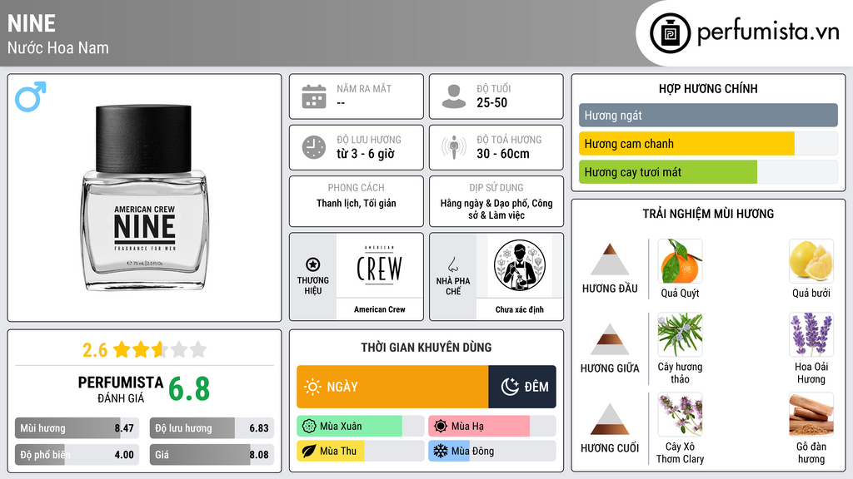Click the Hương cam chanh accord bar
The width and height of the screenshot is (853, 479).
point(708,144)
